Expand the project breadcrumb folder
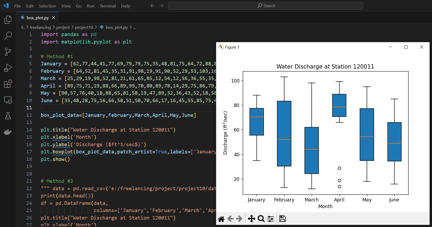 tap(63, 27)
